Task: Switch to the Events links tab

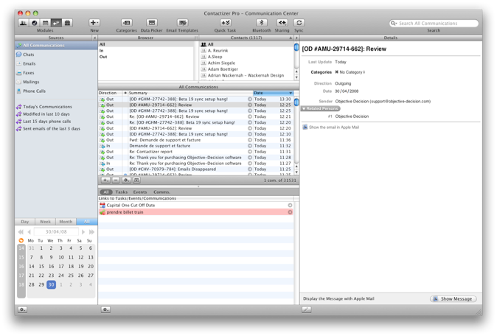Action: point(140,192)
